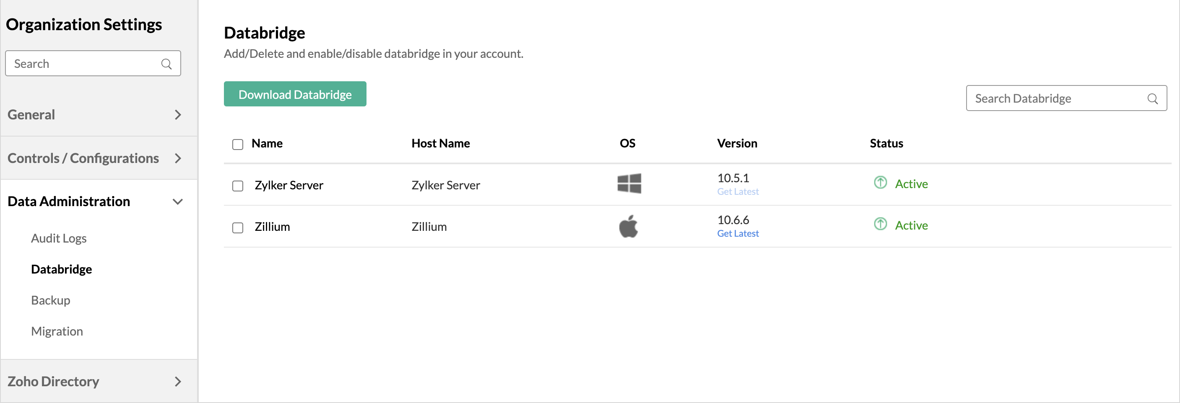Click the Host Name column header
Image resolution: width=1180 pixels, height=403 pixels.
point(441,144)
